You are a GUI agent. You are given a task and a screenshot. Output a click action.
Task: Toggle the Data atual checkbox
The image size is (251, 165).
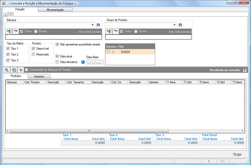[x=57, y=56]
